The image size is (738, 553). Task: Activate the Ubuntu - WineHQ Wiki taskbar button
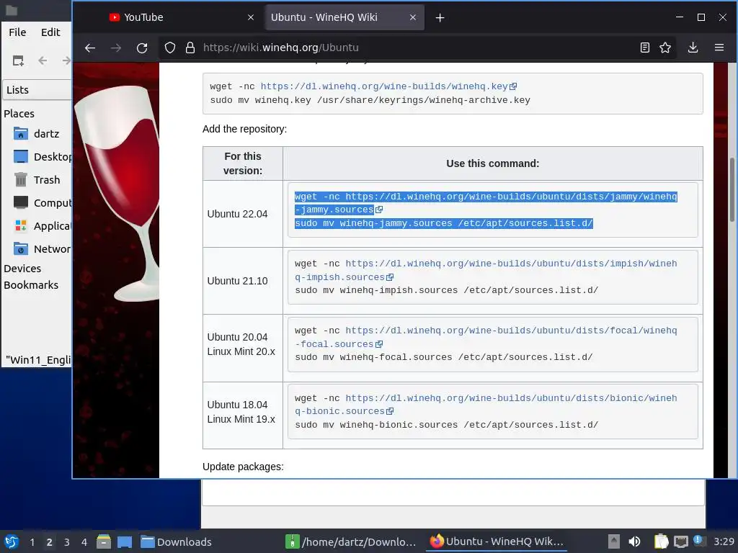tap(497, 541)
